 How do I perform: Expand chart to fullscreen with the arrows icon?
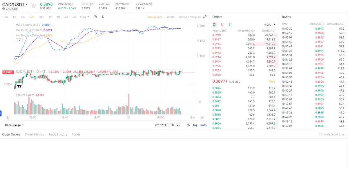[205, 17]
